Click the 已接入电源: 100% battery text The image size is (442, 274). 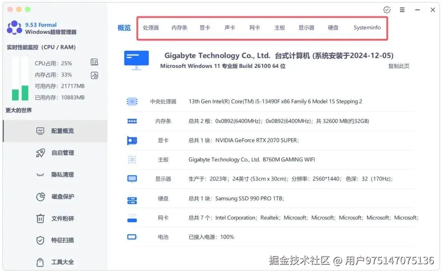pyautogui.click(x=211, y=237)
